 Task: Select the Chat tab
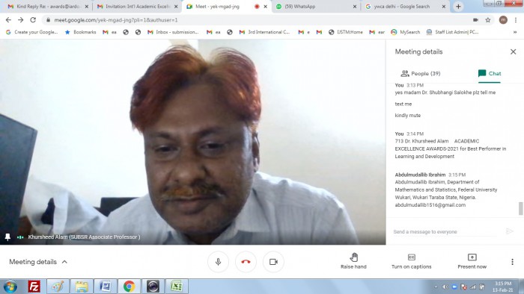pyautogui.click(x=490, y=74)
